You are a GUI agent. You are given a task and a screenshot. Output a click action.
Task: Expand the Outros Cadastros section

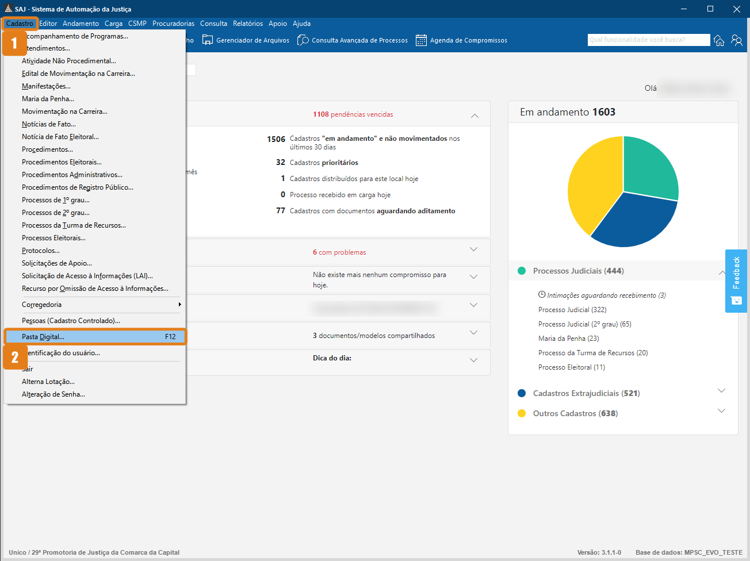(722, 411)
